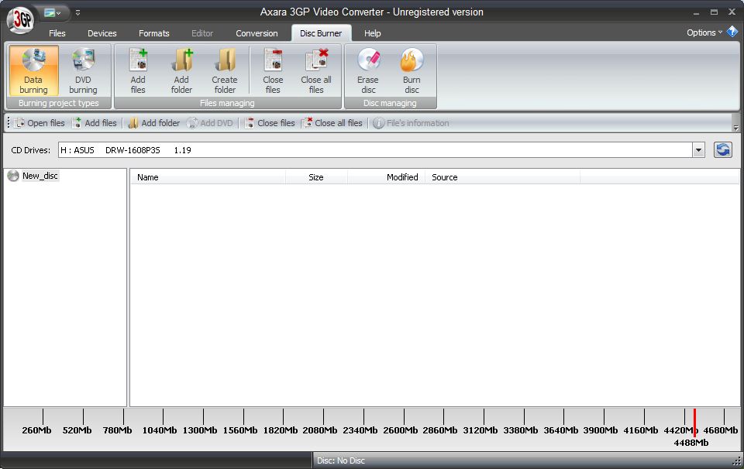Select the Data burning project type
The width and height of the screenshot is (744, 469).
(x=33, y=70)
